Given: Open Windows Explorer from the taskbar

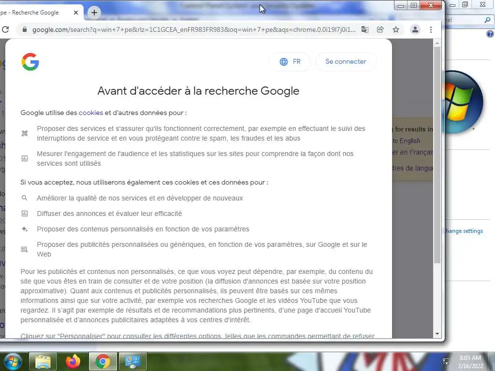Looking at the screenshot, I should click(x=43, y=361).
